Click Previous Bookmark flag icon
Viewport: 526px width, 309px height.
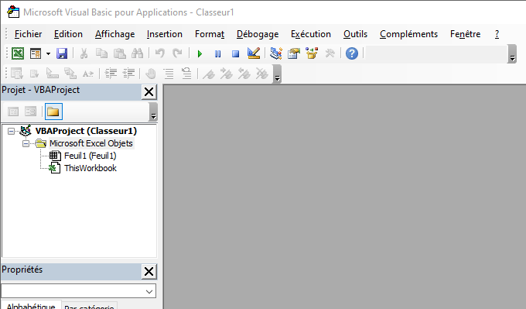[244, 74]
